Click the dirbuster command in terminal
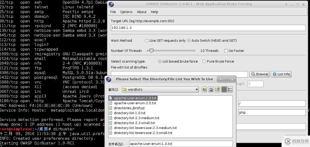The width and height of the screenshot is (310, 147). coord(64,129)
